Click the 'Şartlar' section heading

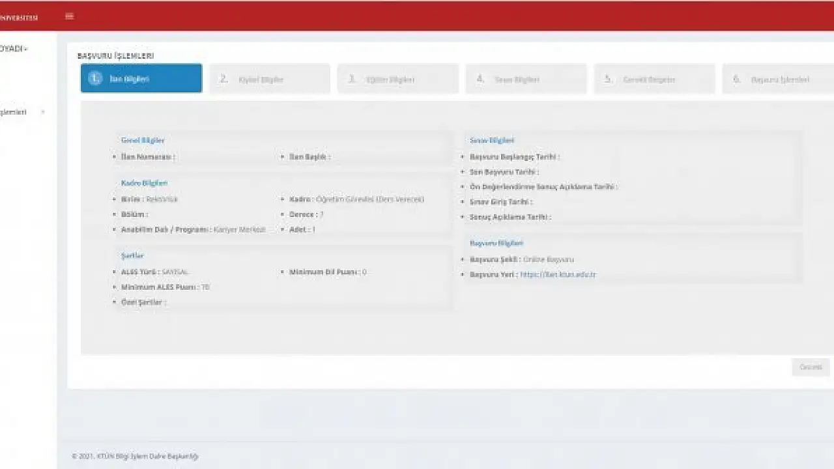(x=132, y=255)
